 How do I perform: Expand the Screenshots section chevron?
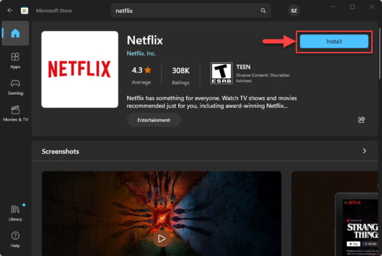(364, 151)
